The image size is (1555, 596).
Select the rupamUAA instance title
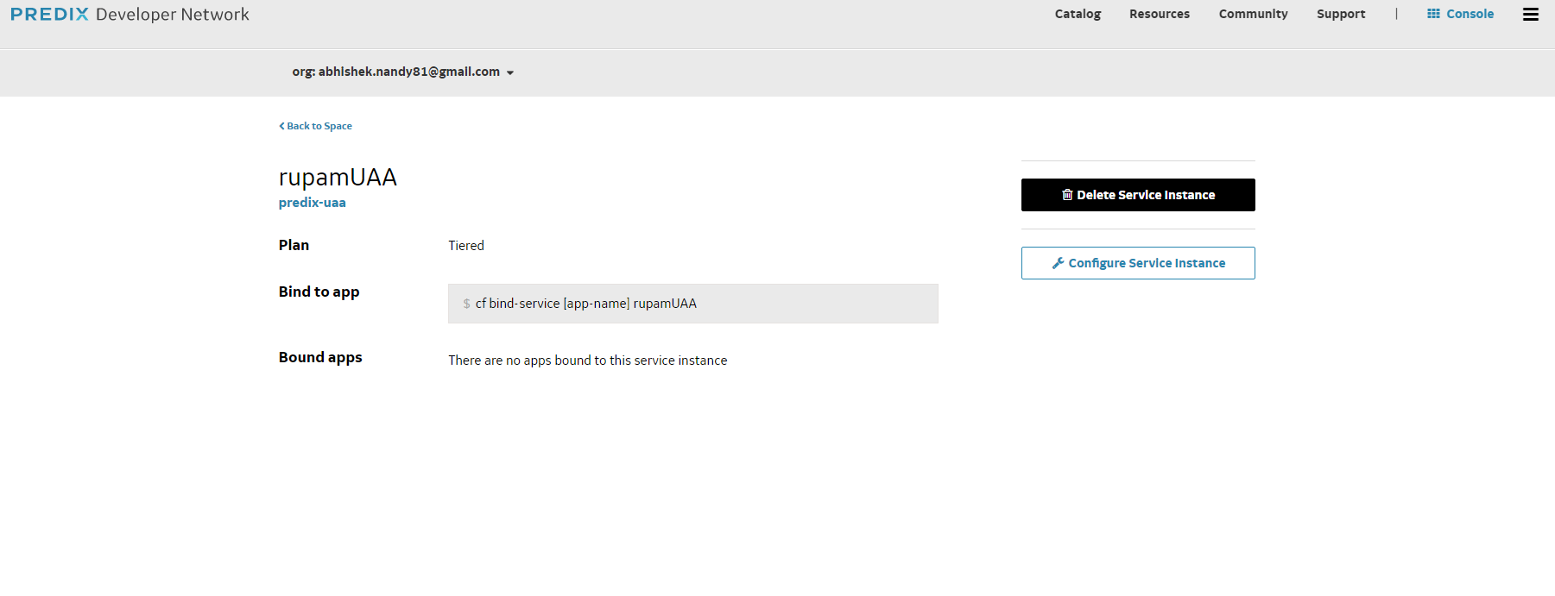(338, 178)
